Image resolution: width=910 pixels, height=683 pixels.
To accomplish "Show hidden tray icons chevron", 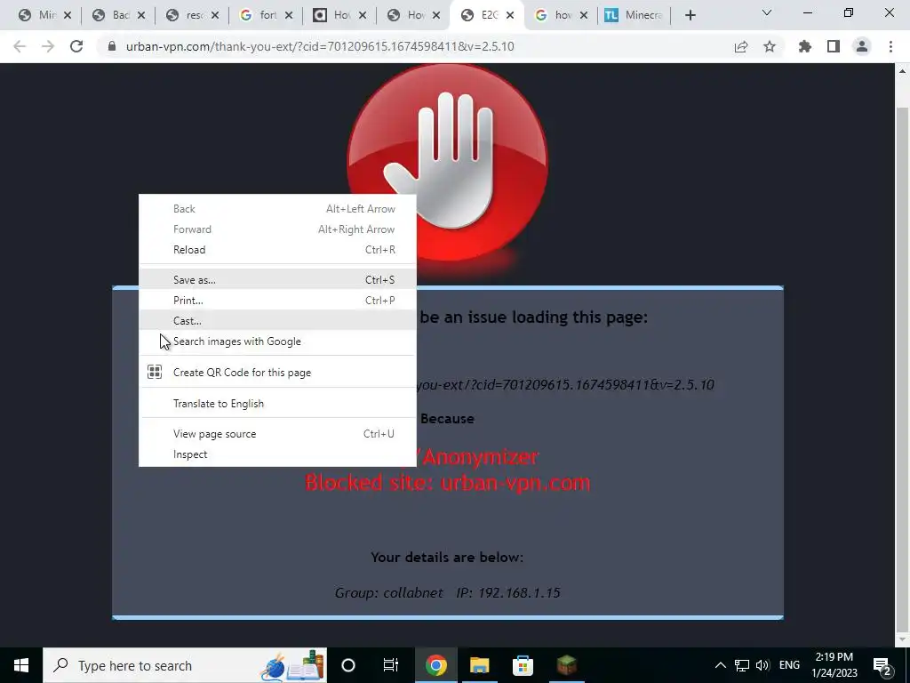I will [x=720, y=665].
